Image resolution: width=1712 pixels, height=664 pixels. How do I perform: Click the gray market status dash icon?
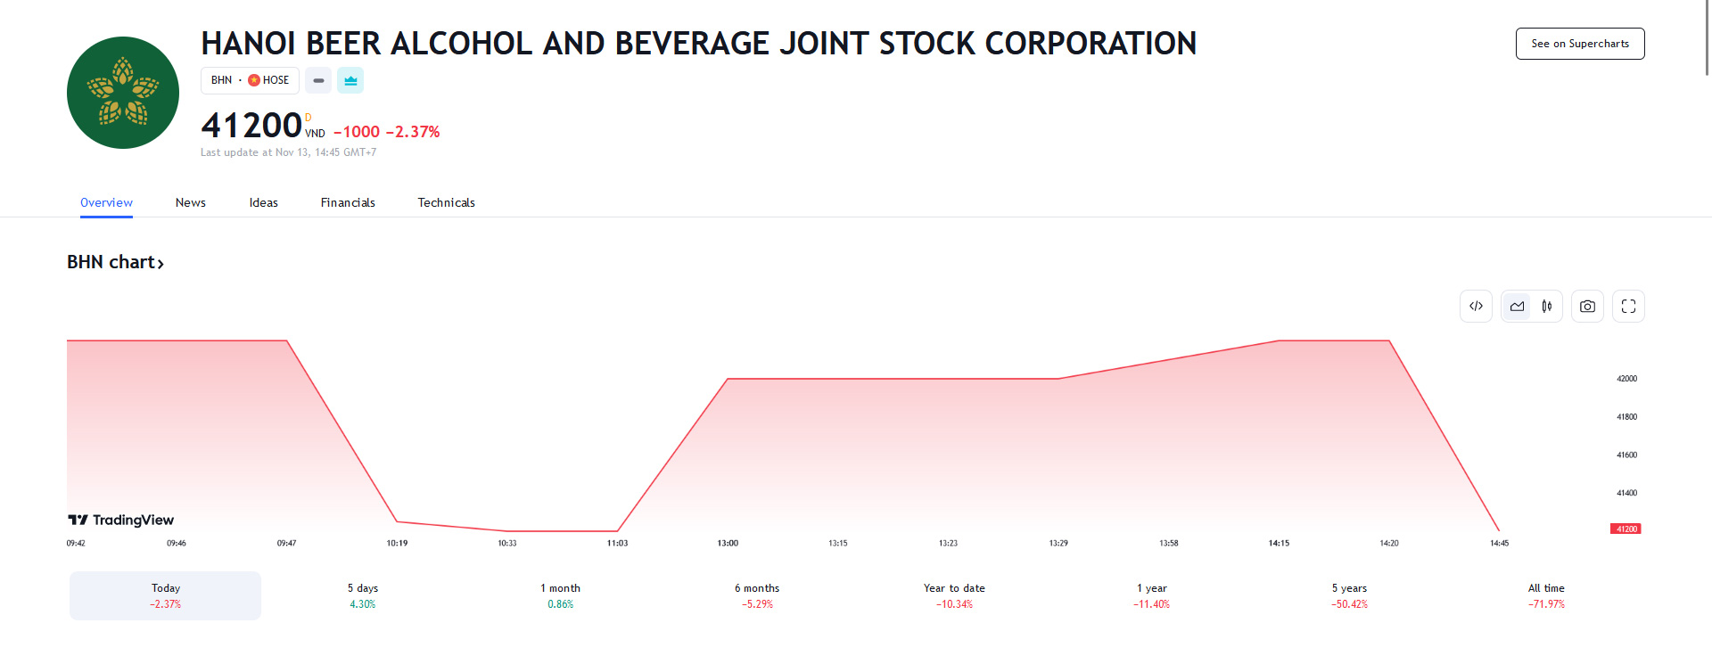click(x=318, y=80)
